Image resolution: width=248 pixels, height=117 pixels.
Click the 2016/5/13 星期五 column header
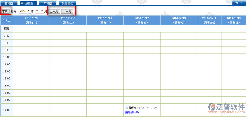[179, 20]
